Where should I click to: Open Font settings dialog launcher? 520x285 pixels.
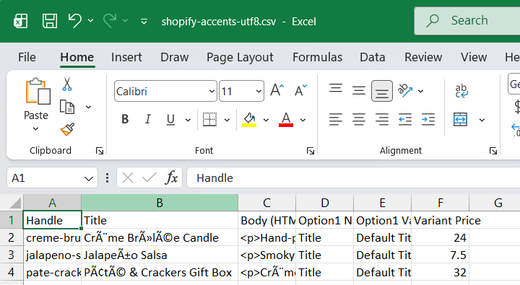coord(311,151)
